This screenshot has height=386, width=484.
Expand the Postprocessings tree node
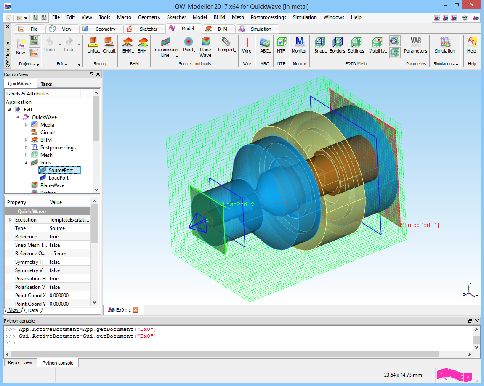26,147
